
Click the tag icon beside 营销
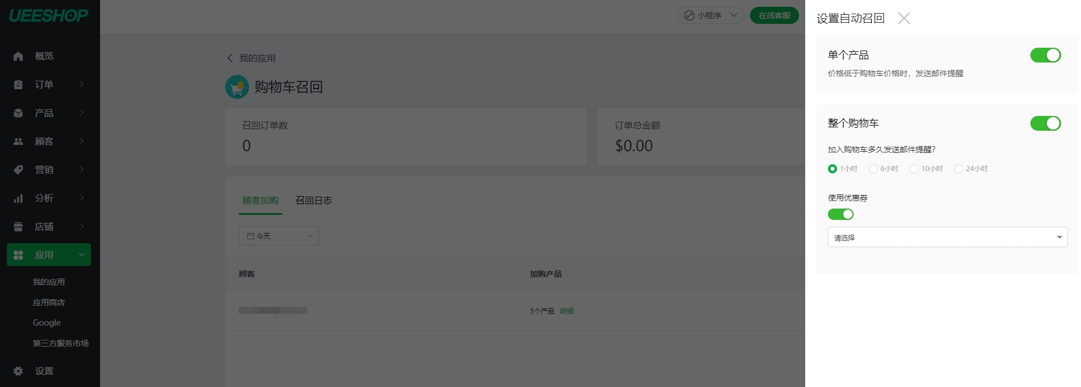[18, 170]
